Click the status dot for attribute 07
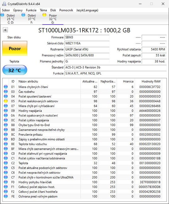This screenshot has height=204, width=169. coord(6,106)
